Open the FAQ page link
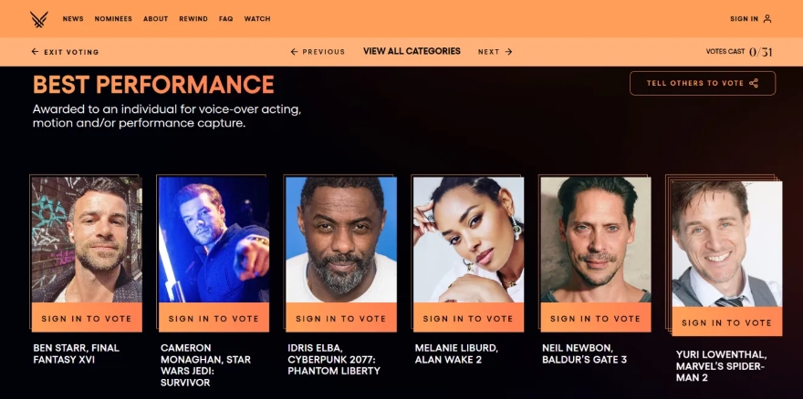This screenshot has height=399, width=803. coord(225,19)
